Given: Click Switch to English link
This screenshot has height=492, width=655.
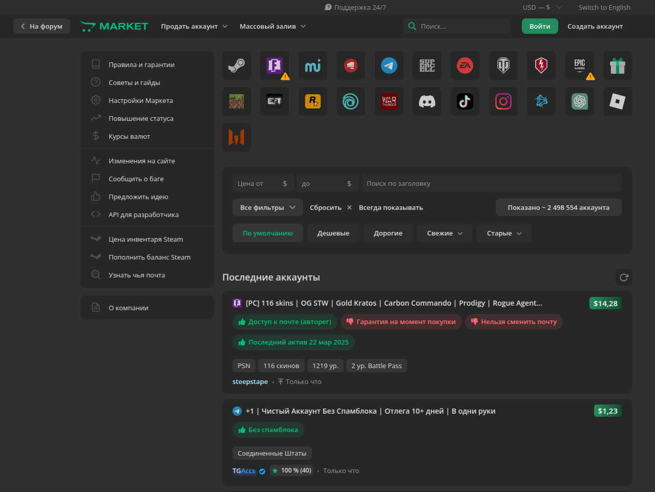Looking at the screenshot, I should [604, 7].
